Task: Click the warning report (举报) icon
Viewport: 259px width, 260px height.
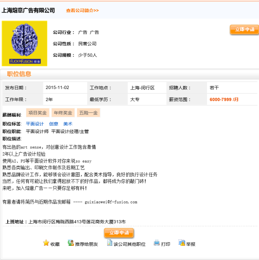Action: click(x=182, y=243)
